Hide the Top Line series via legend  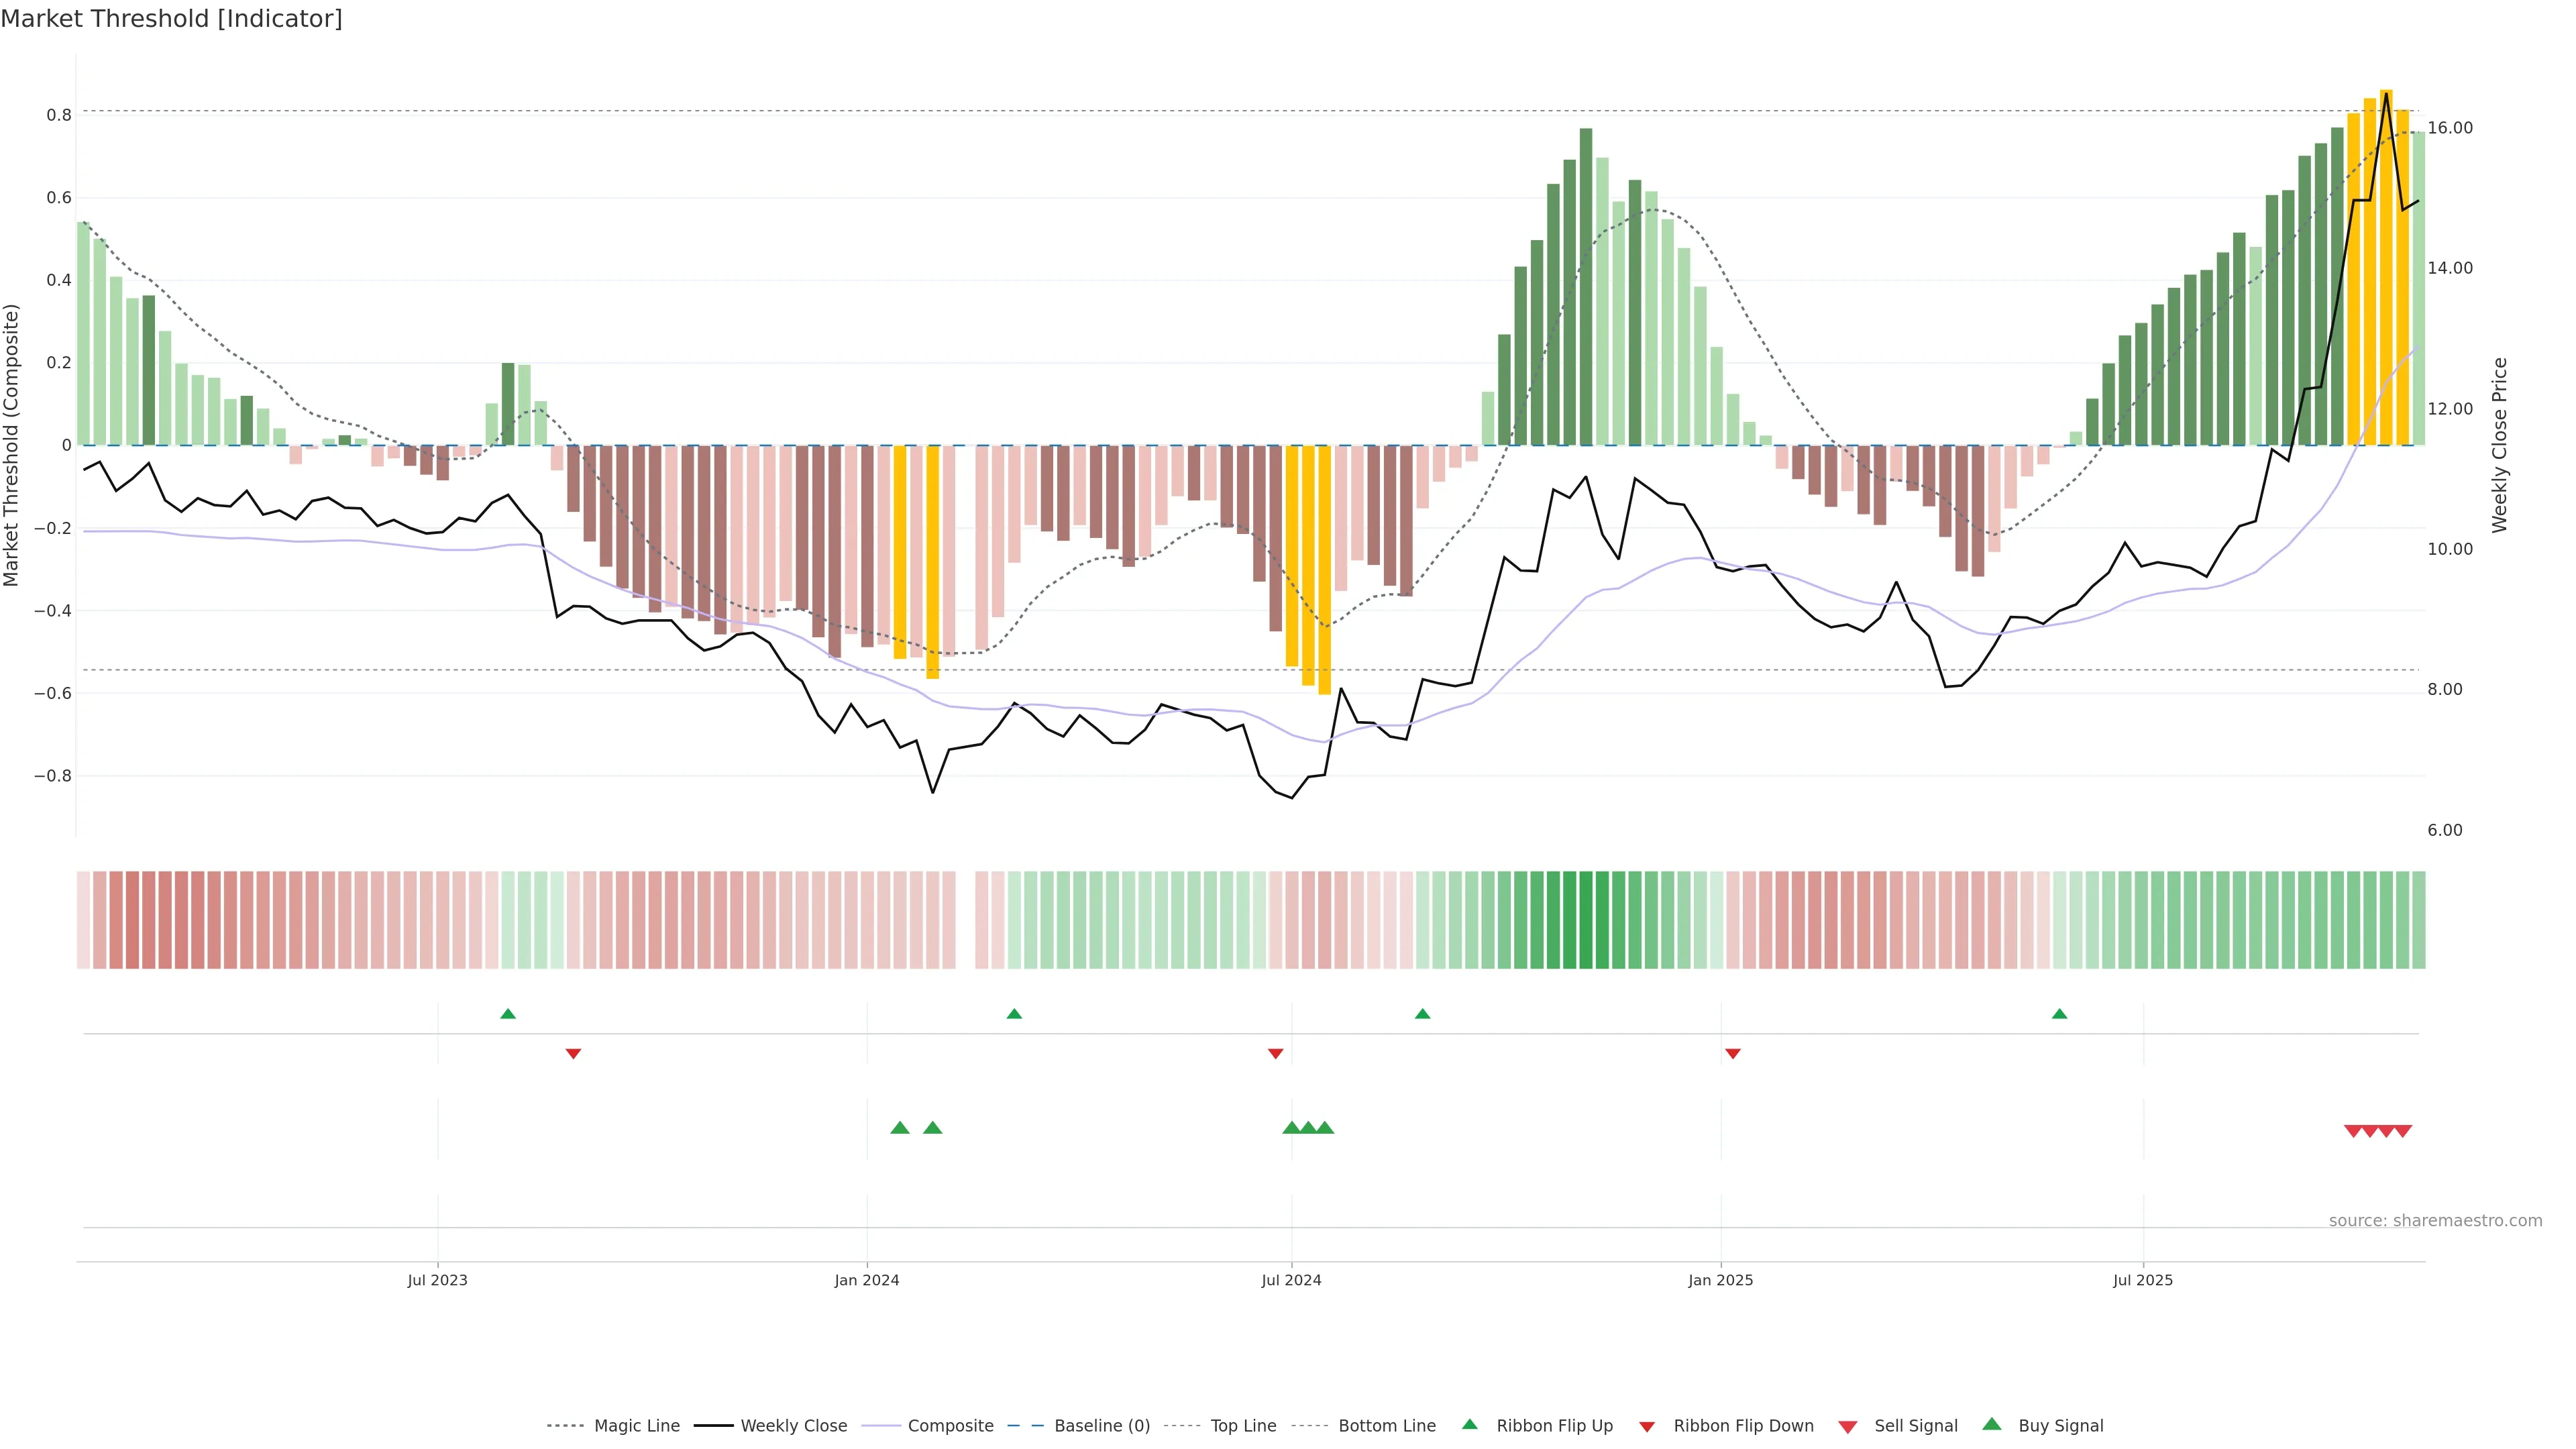click(1243, 1426)
